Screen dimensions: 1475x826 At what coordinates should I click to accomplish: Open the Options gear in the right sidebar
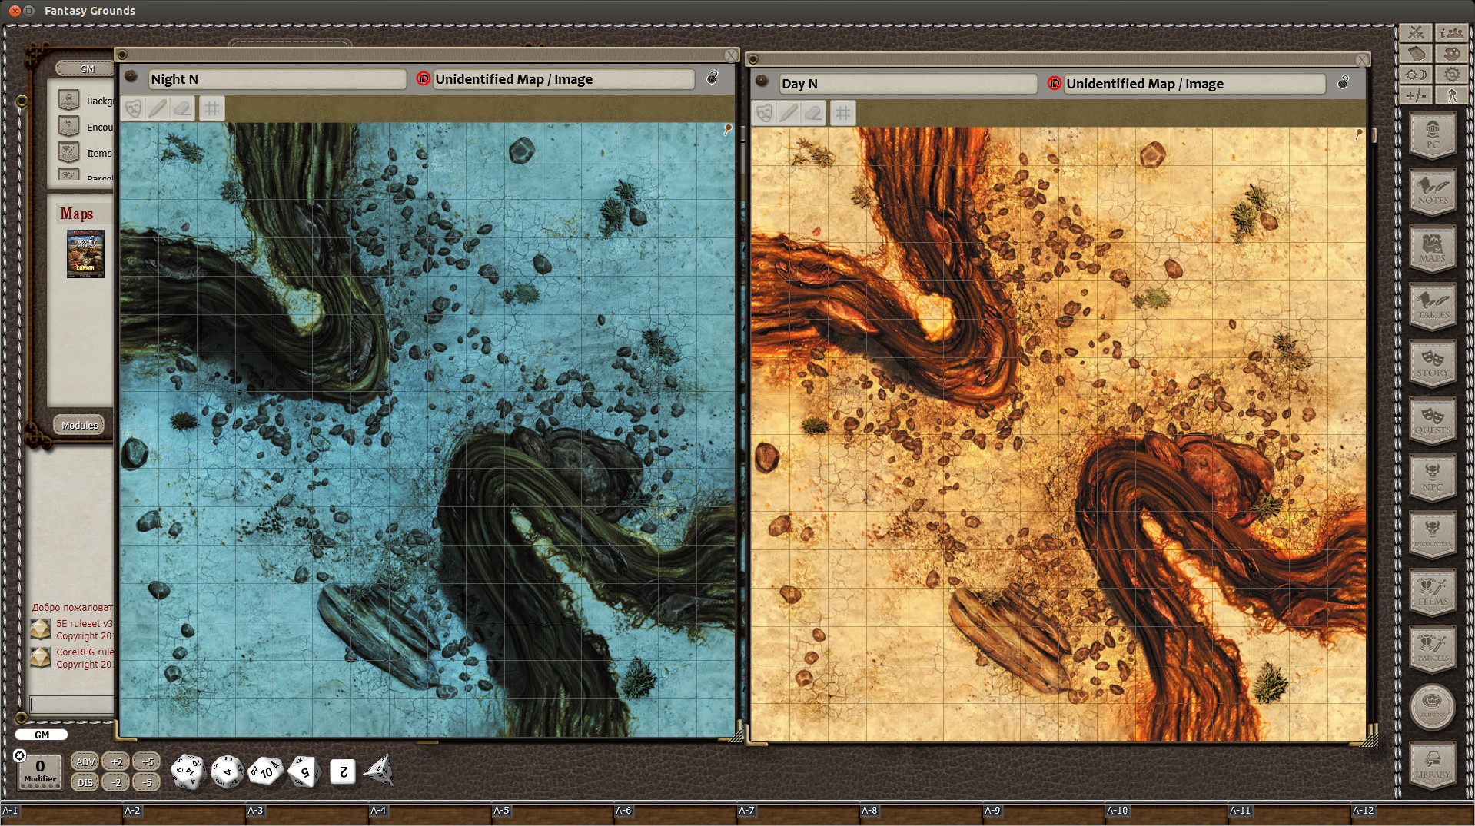point(1451,75)
